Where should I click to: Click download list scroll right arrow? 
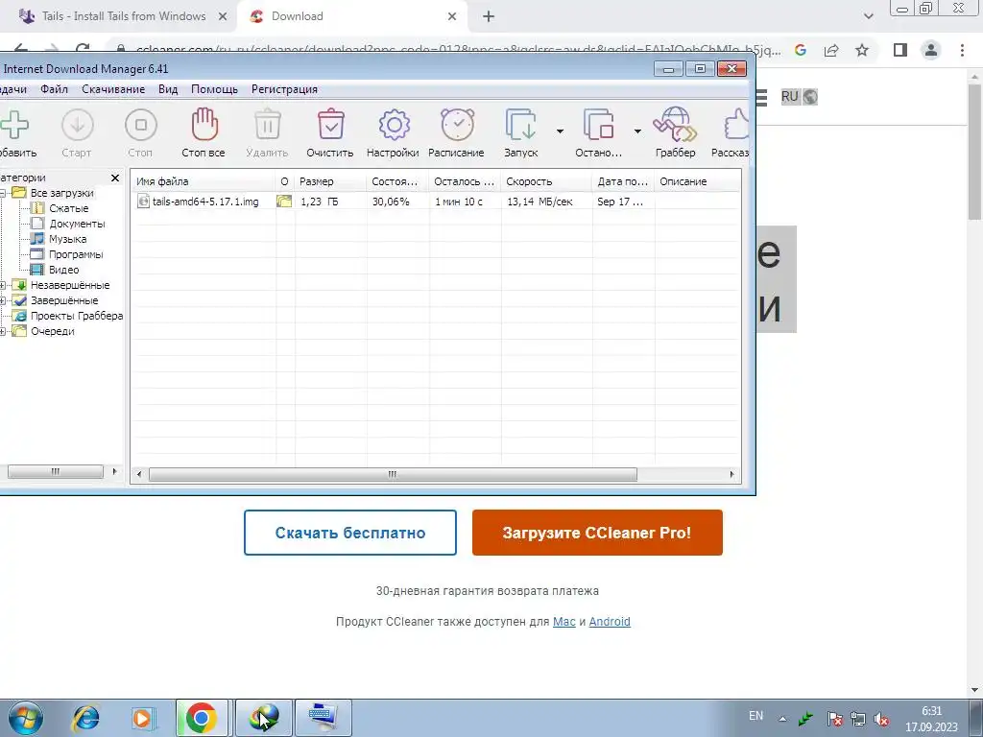(731, 474)
